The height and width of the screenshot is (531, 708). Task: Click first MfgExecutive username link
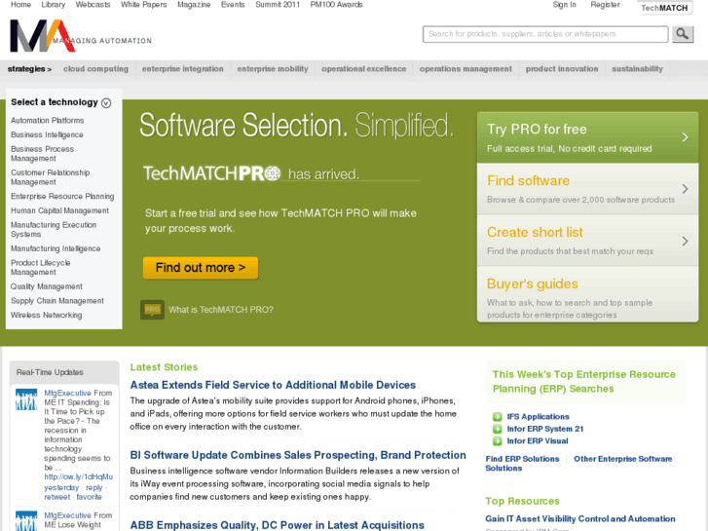(68, 394)
